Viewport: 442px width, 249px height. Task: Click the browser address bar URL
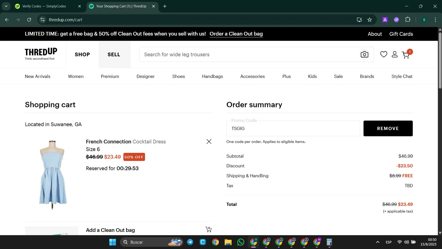(65, 20)
